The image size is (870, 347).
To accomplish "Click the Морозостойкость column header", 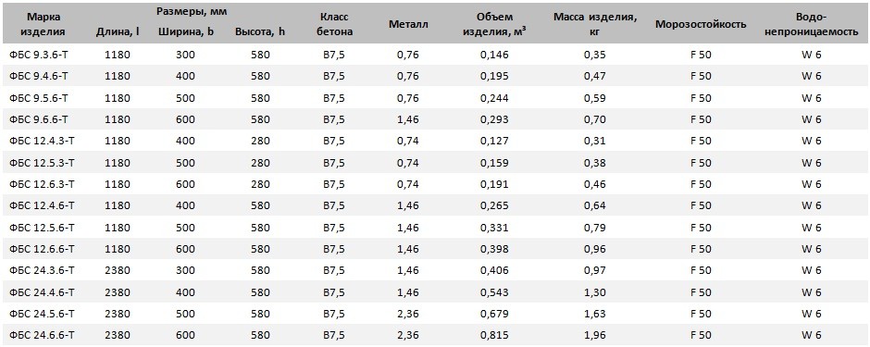I will pos(701,24).
